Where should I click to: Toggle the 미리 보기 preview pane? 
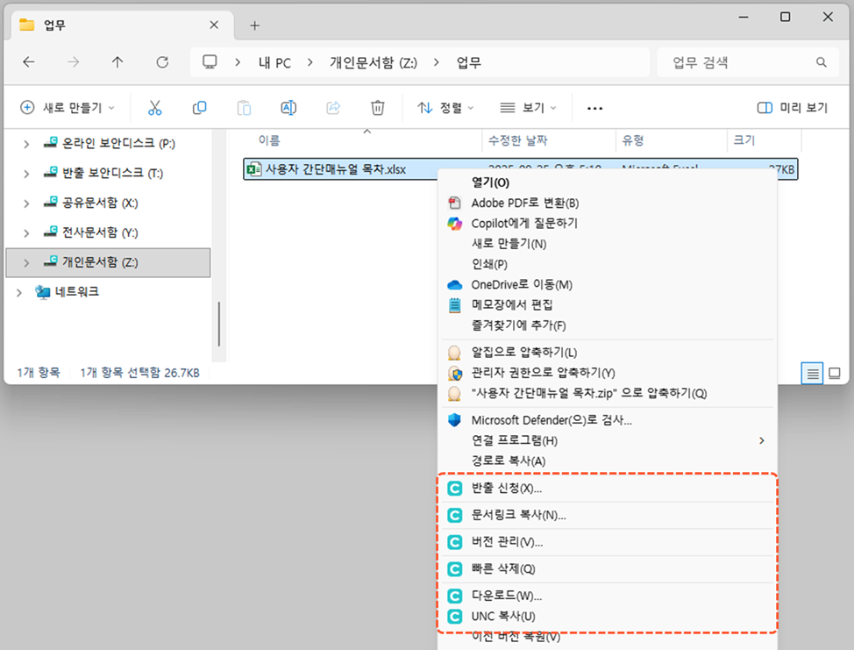pos(792,108)
